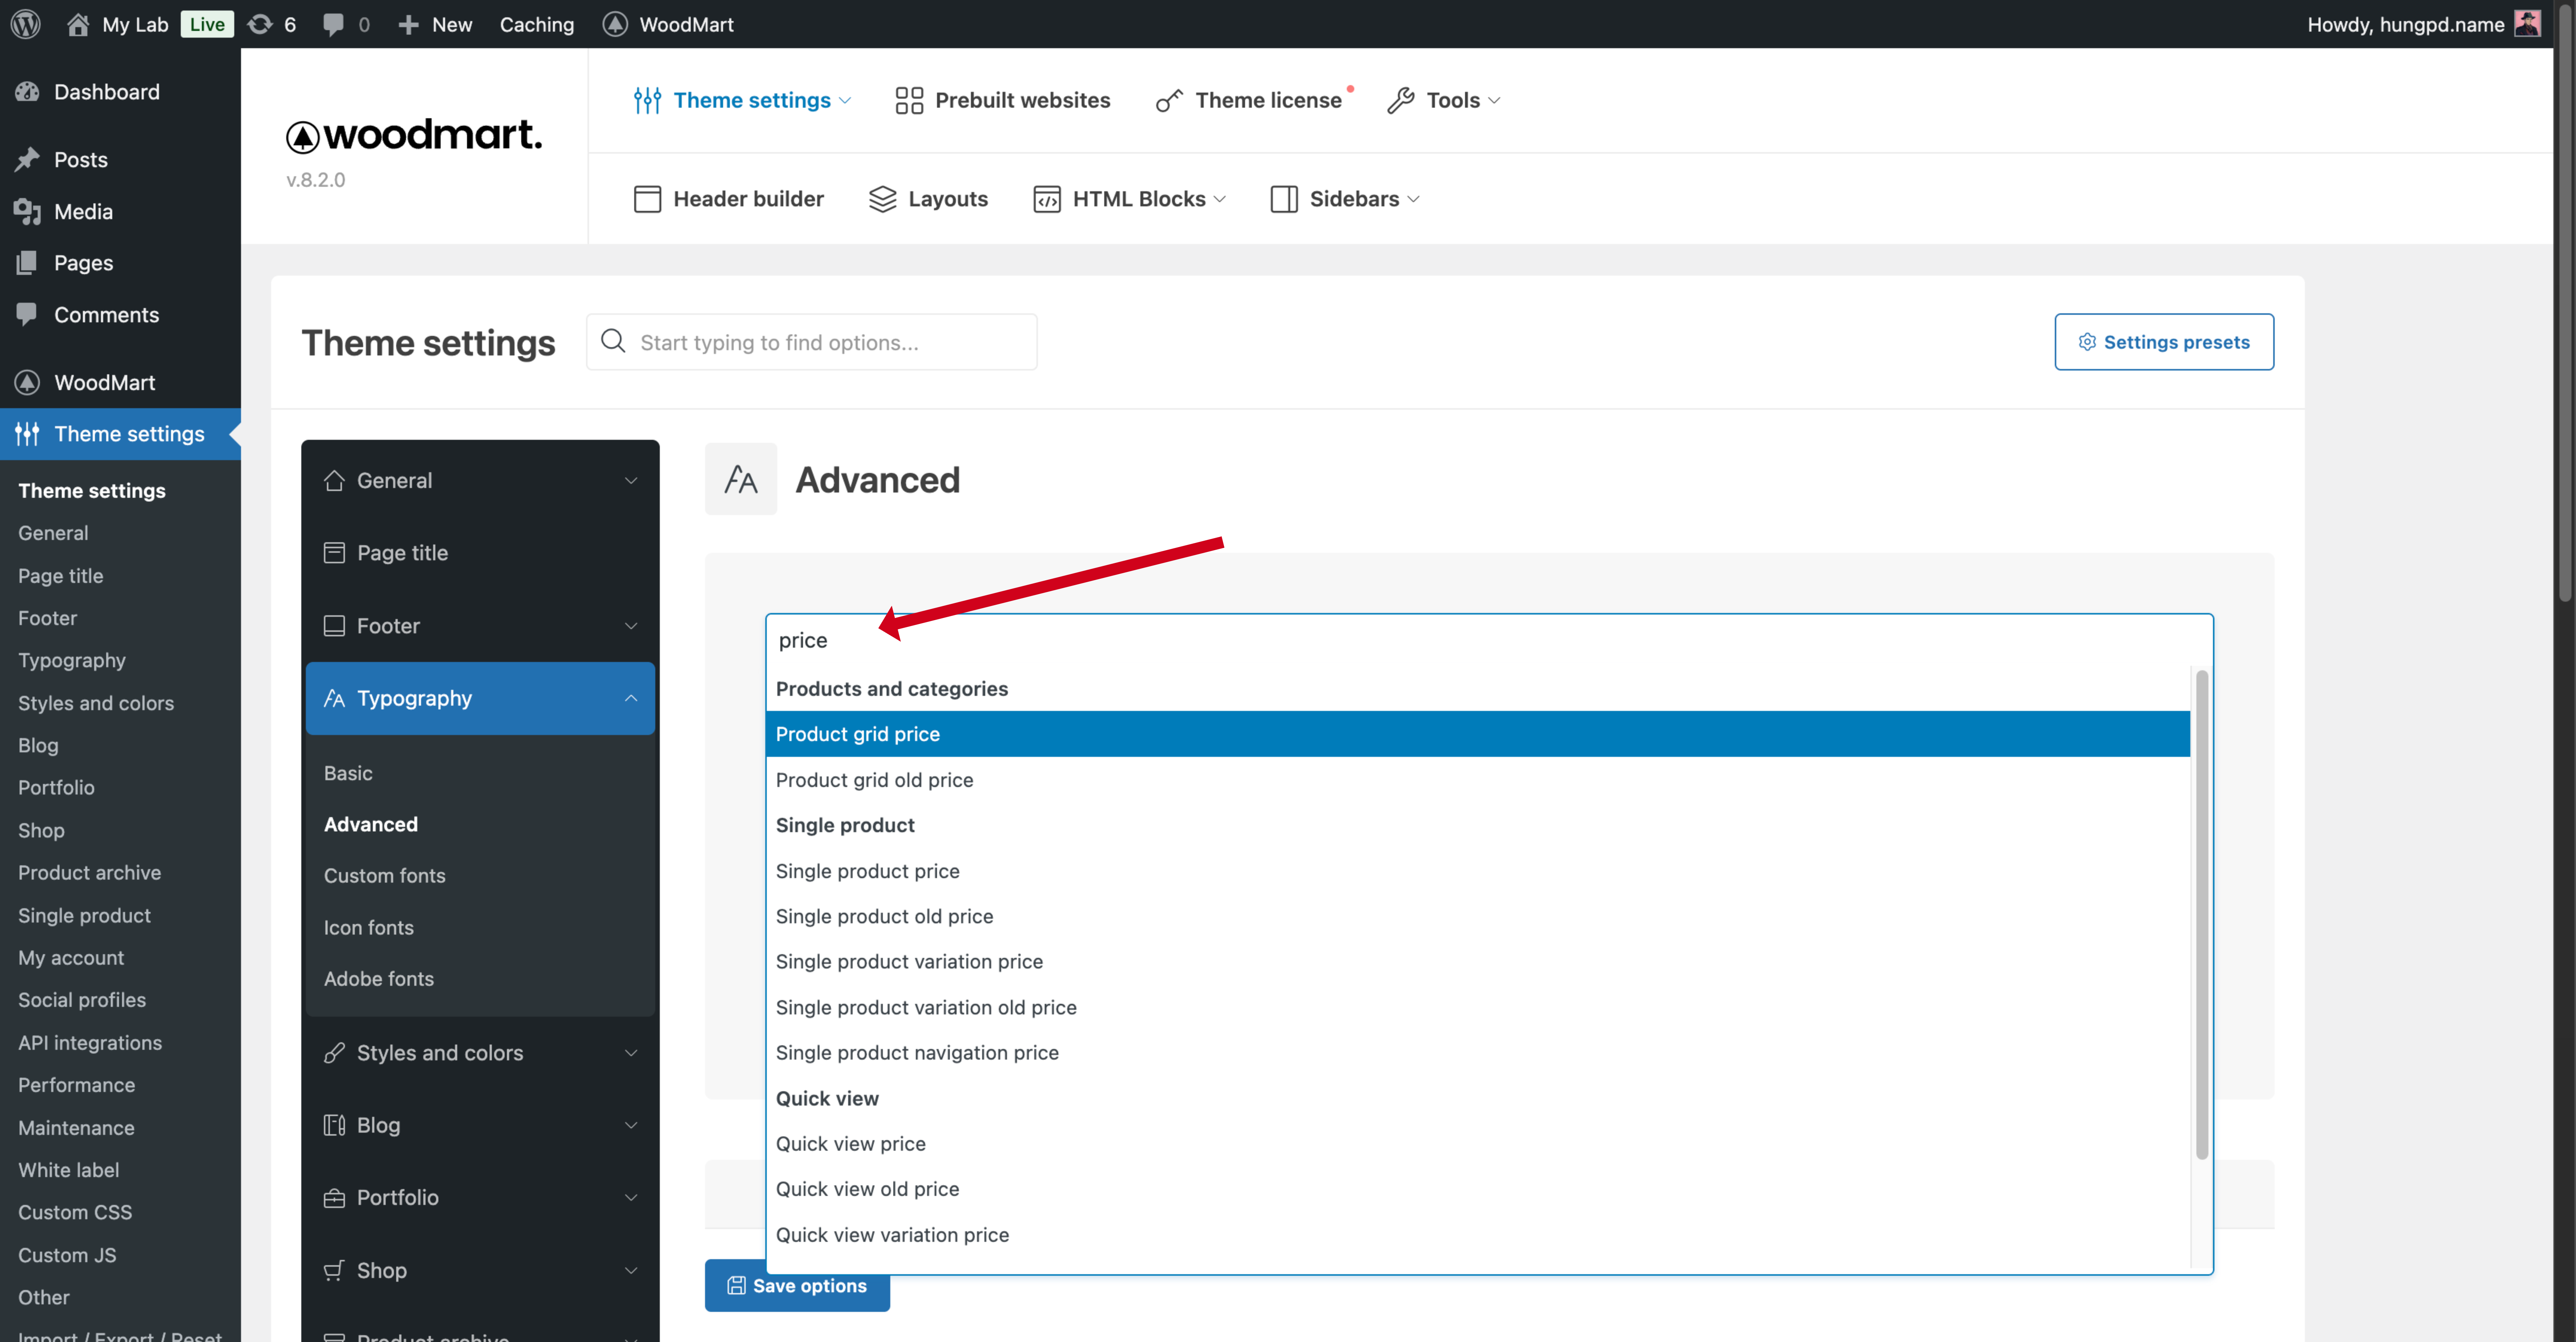Click the Theme settings sliders icon in sidebar
This screenshot has width=2576, height=1342.
coord(27,434)
